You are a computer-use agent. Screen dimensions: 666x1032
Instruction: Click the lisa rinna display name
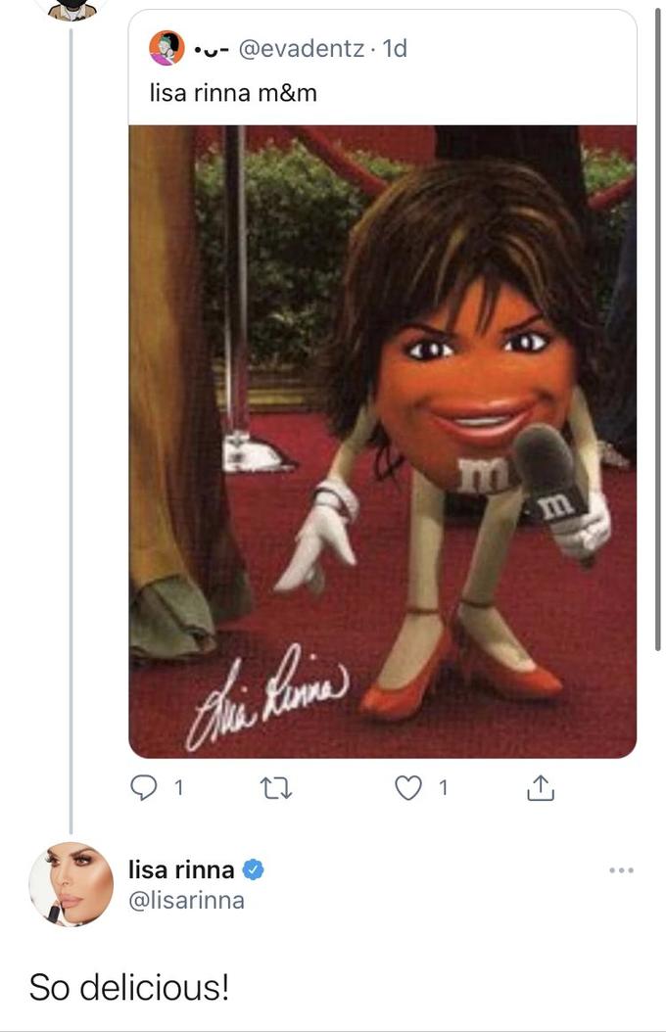[x=181, y=869]
